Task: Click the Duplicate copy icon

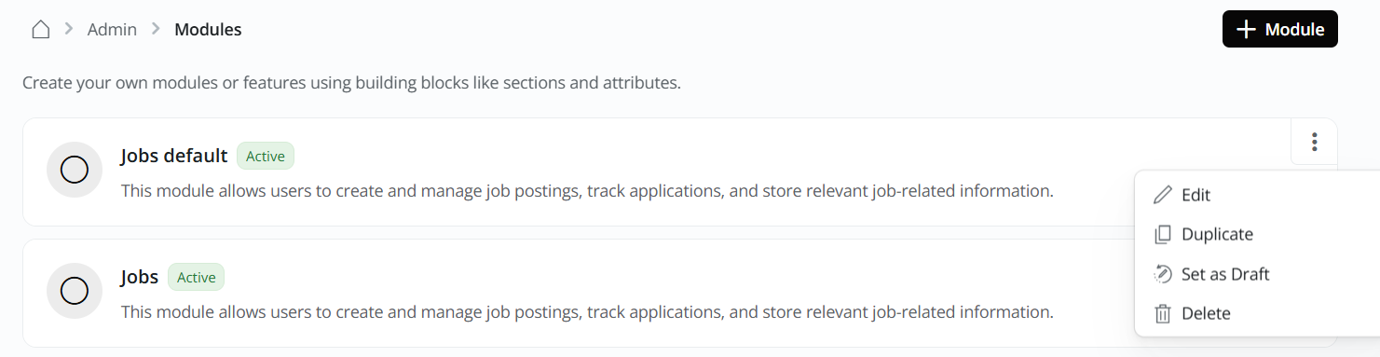Action: 1163,235
